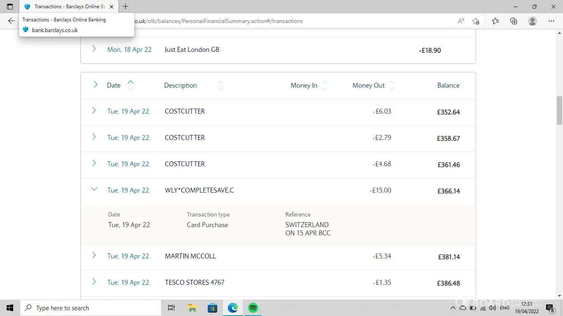Open the notification center icon

click(x=550, y=308)
